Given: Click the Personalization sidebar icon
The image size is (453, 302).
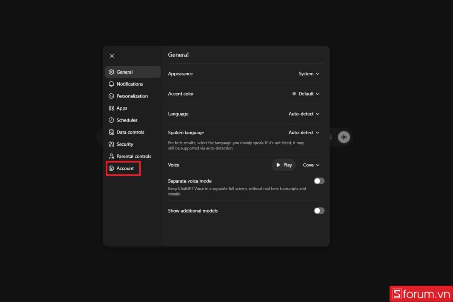Looking at the screenshot, I should tap(111, 96).
